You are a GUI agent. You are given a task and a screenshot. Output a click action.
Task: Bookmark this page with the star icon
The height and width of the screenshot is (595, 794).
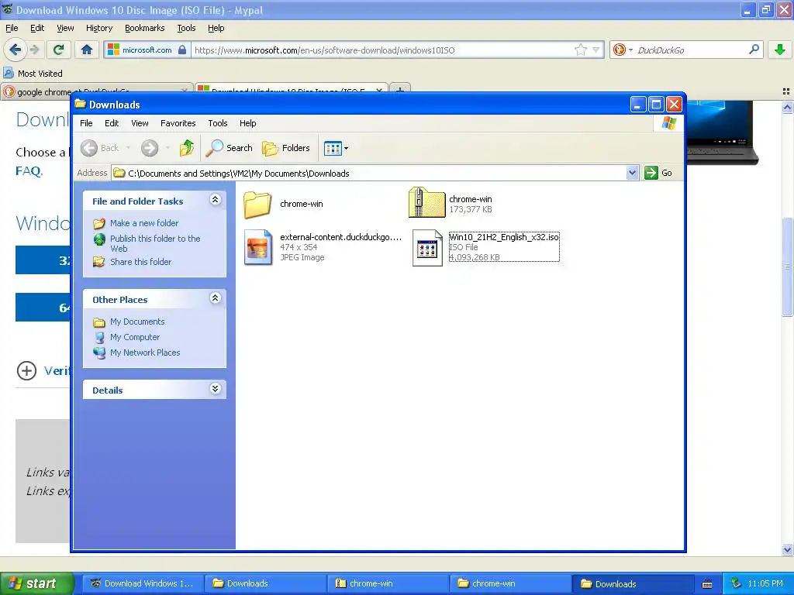[x=580, y=50]
